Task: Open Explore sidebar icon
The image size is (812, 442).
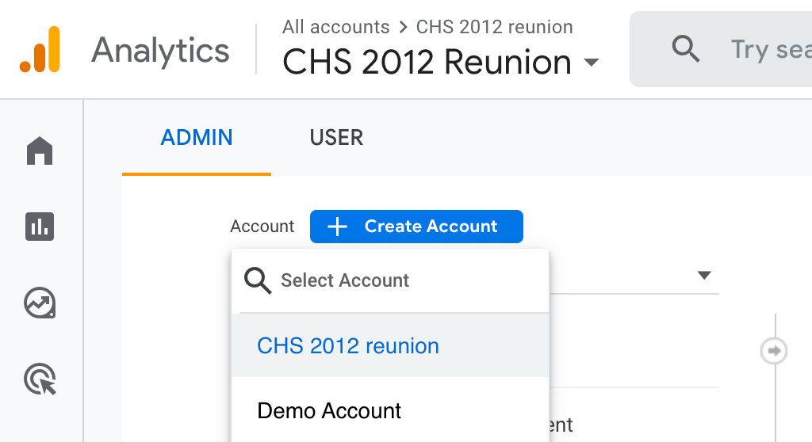Action: (x=40, y=303)
